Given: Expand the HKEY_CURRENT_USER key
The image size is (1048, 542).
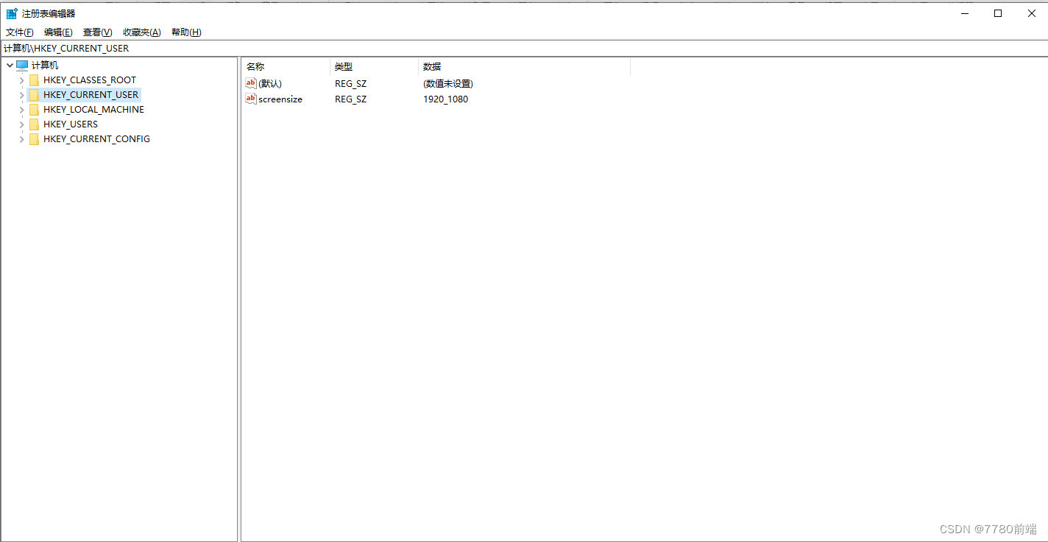Looking at the screenshot, I should click(x=21, y=95).
